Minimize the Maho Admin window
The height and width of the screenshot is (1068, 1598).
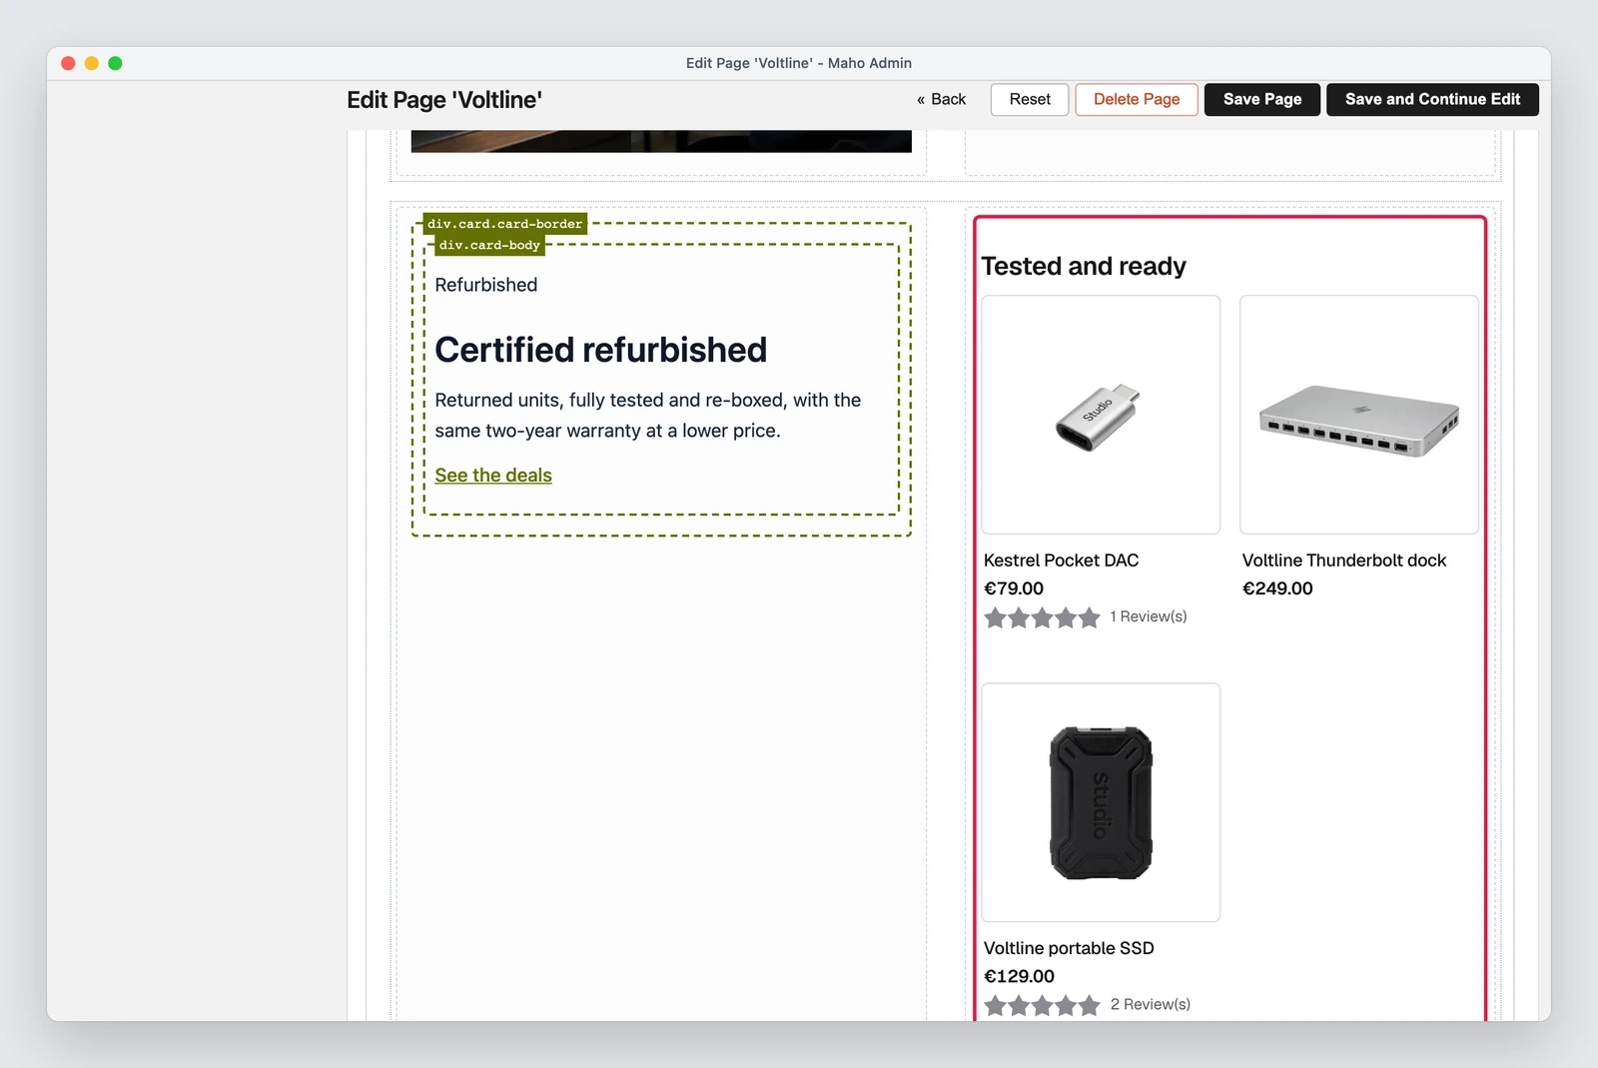(x=92, y=63)
